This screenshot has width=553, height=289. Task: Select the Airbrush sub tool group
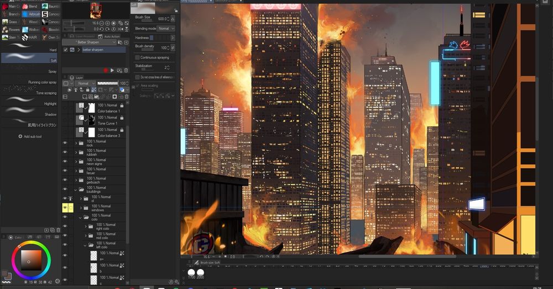click(x=30, y=14)
